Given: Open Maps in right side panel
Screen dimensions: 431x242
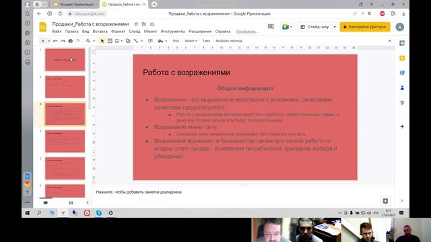Looking at the screenshot, I should [x=402, y=103].
